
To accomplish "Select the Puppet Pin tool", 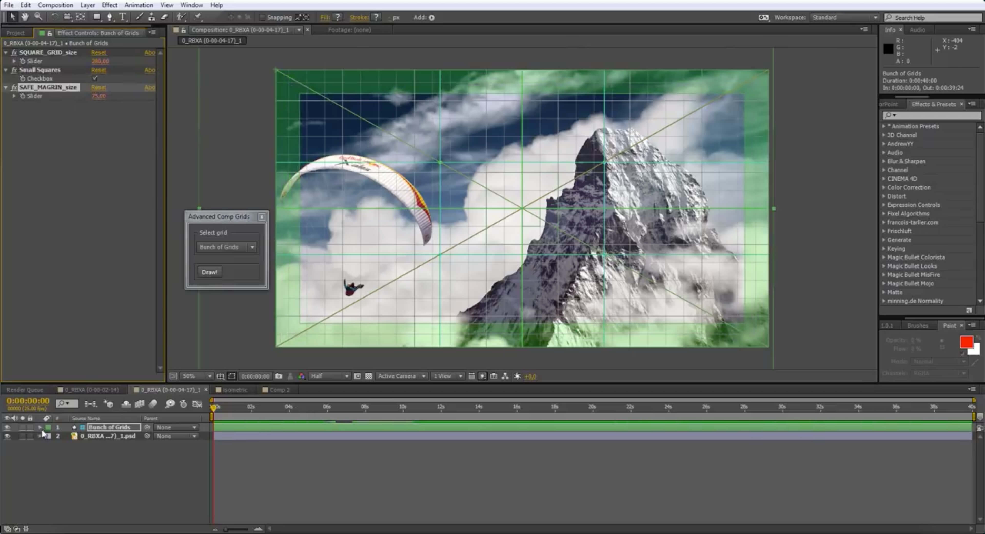I will click(x=198, y=17).
